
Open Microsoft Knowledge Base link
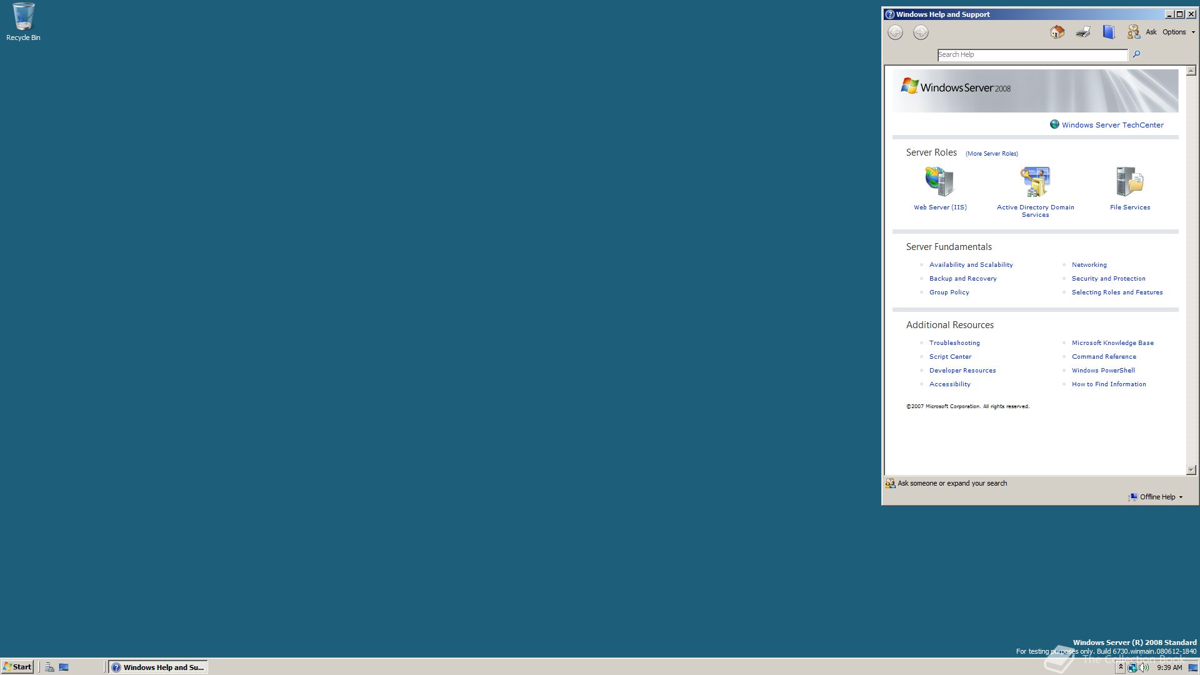pyautogui.click(x=1112, y=343)
